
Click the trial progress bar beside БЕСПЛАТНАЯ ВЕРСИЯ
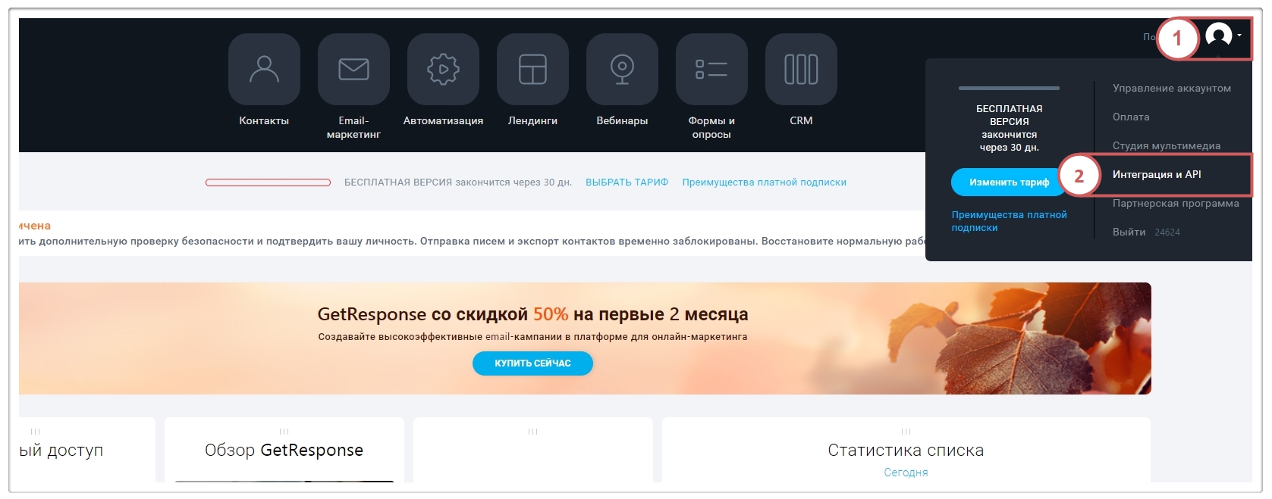click(268, 182)
